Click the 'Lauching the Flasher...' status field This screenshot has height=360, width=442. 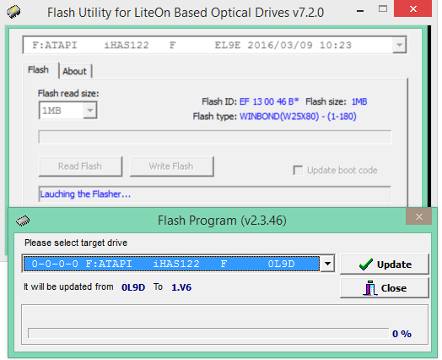(x=215, y=194)
